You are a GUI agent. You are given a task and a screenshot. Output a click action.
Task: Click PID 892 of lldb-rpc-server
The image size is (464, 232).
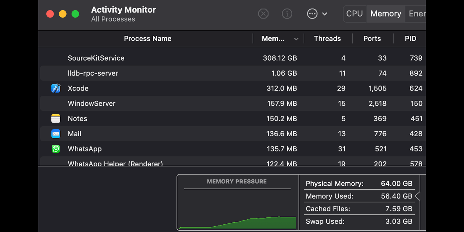point(416,73)
